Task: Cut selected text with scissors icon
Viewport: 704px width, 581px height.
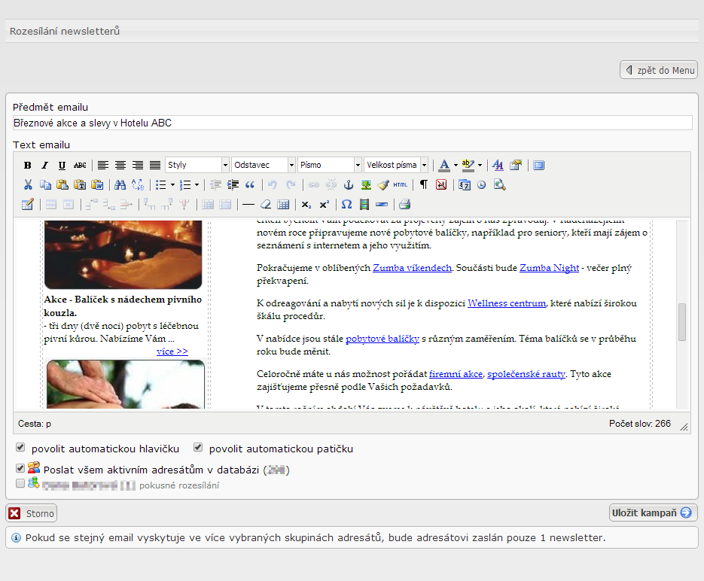Action: [x=28, y=185]
